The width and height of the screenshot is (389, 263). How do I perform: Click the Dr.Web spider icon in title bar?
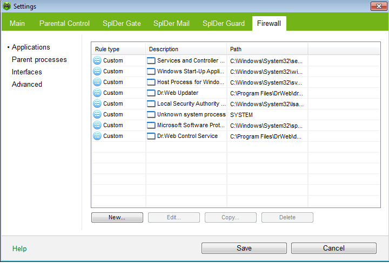point(6,6)
